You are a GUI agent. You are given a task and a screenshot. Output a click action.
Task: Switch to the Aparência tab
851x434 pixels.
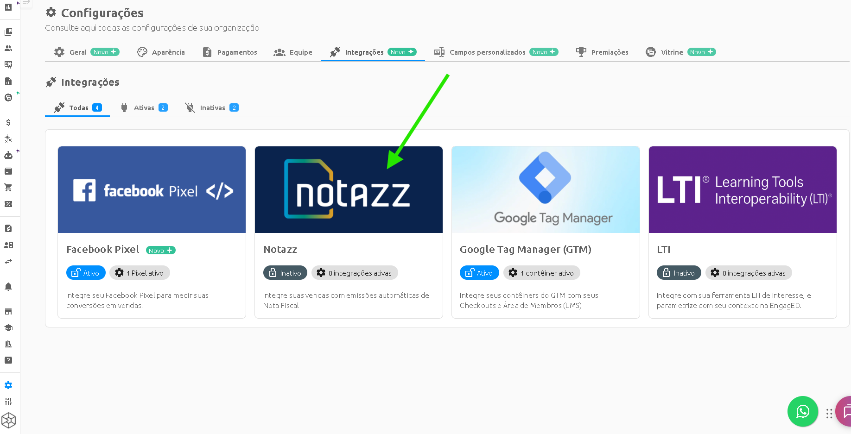point(161,52)
